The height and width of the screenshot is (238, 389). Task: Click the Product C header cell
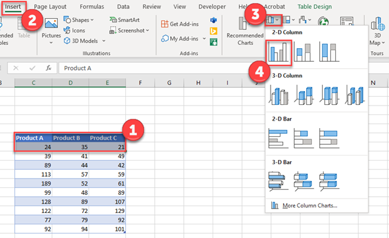pos(107,138)
